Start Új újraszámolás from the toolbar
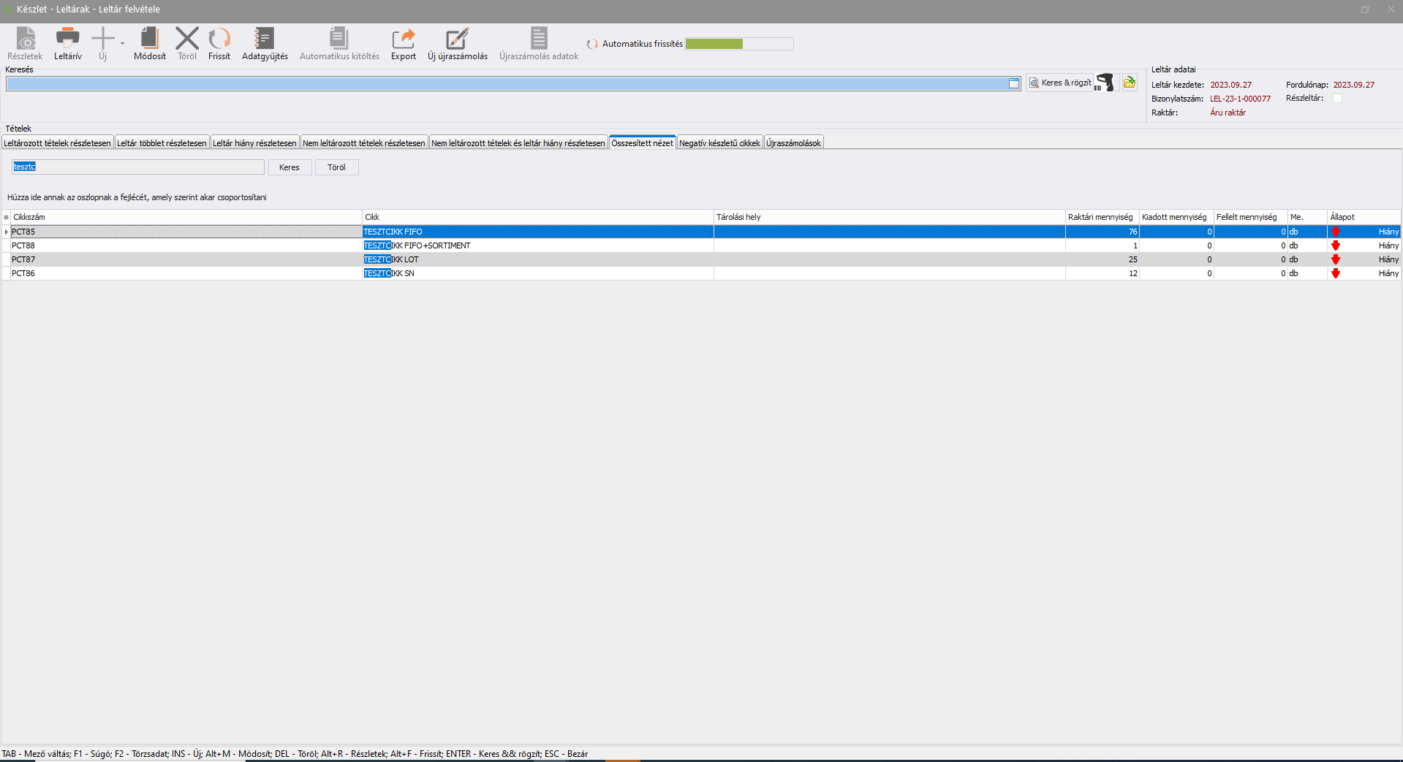Viewport: 1403px width, 762px height. point(457,38)
